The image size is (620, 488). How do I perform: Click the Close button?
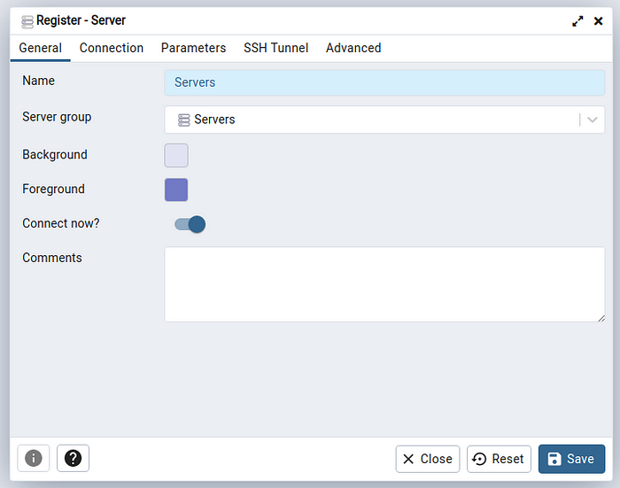coord(428,459)
